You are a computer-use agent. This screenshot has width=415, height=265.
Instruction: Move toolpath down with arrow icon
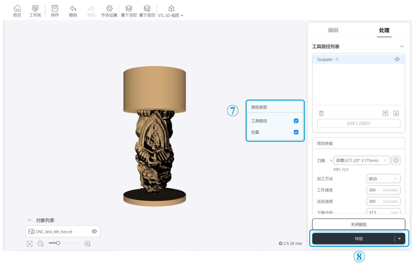pos(396,113)
